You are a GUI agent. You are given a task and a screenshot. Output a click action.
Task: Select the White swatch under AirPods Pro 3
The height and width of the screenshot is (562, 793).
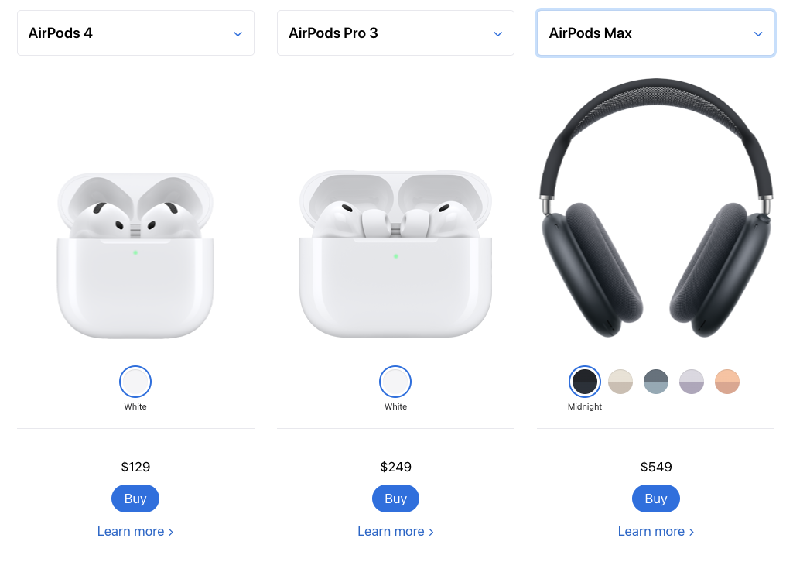395,382
